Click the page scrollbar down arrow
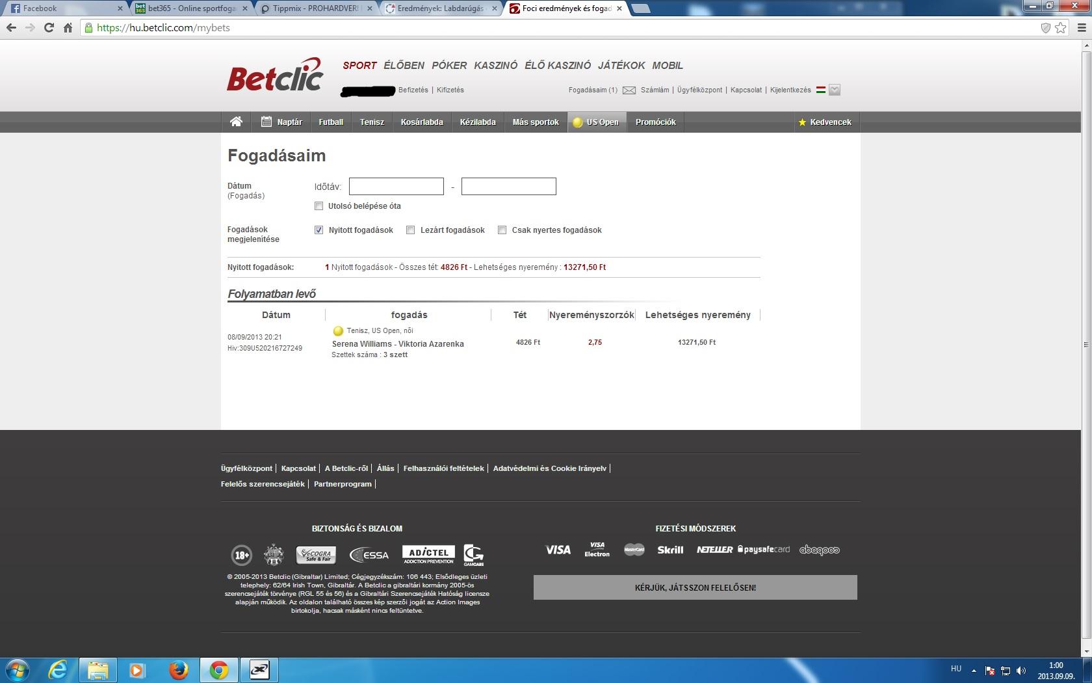1092x683 pixels. [1086, 651]
